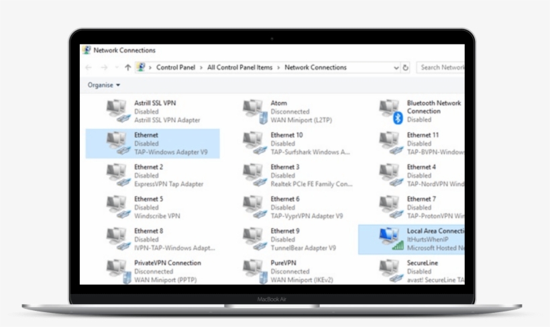This screenshot has height=327, width=550.
Task: Click the 'TunnelBear Adapter V9' text
Action: pos(303,248)
